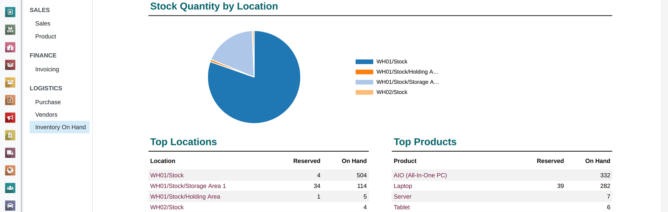Toggle WH01/Stock/Storage A… light blue legend swatch
The width and height of the screenshot is (668, 212).
coord(364,82)
